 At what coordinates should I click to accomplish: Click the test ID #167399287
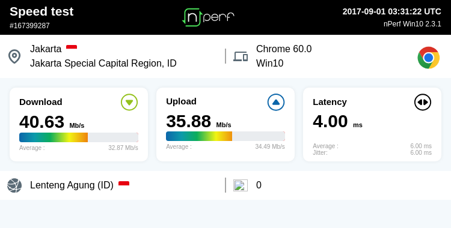[29, 26]
